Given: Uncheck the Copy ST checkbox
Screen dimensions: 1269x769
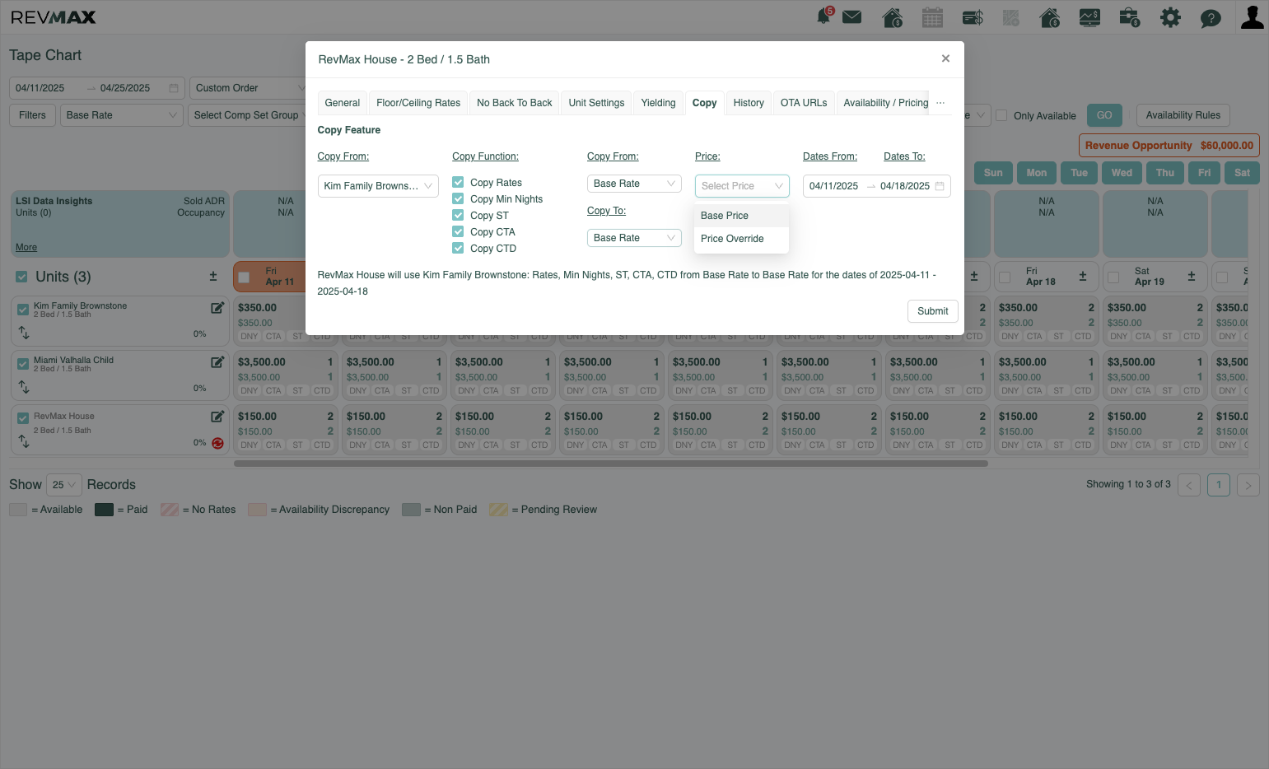Looking at the screenshot, I should [x=458, y=215].
